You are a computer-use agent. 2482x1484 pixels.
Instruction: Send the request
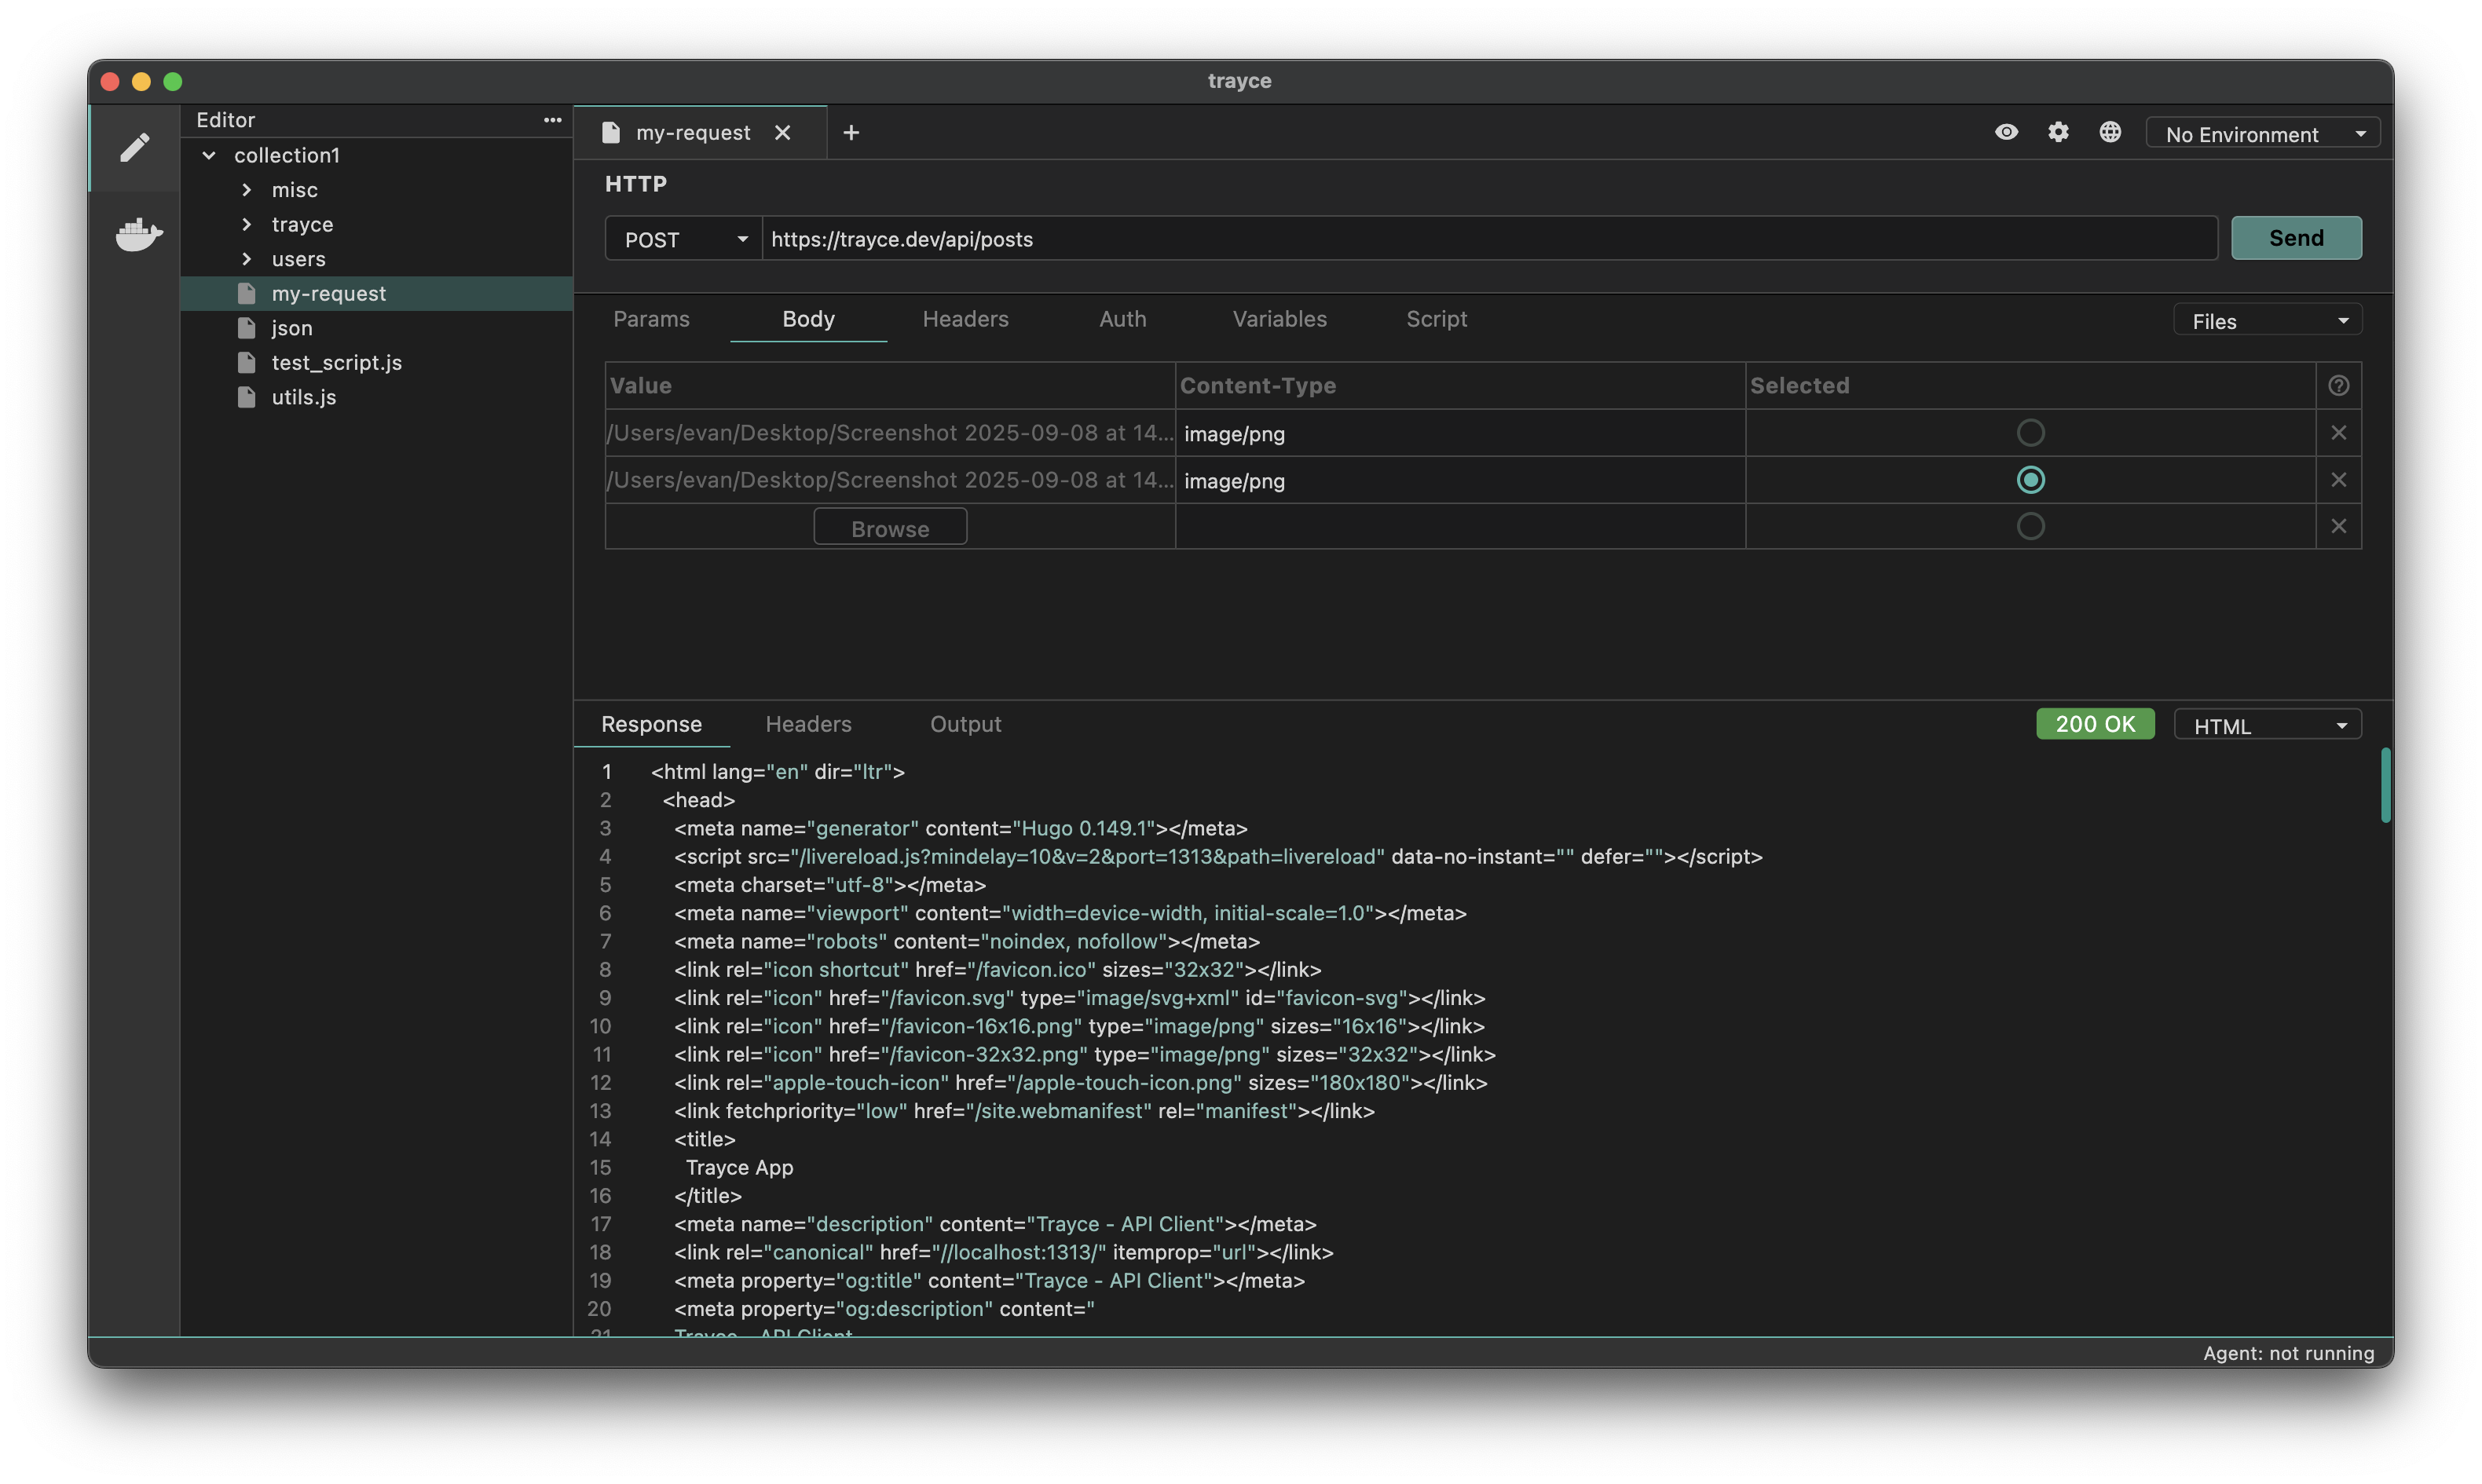click(x=2296, y=238)
